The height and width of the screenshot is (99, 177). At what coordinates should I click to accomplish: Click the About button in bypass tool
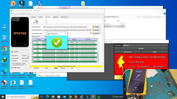(155, 52)
